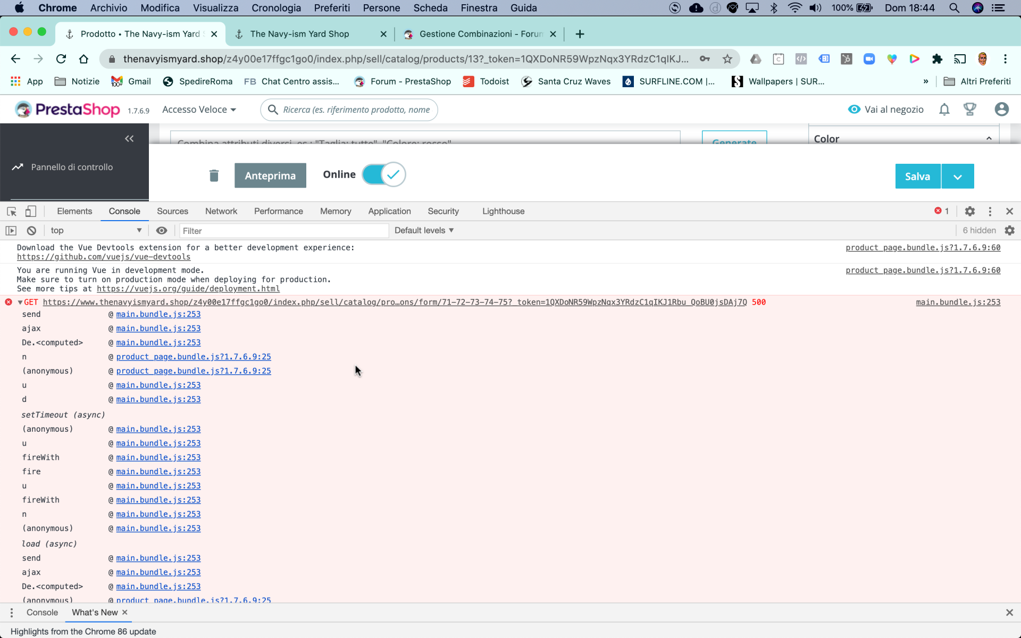Viewport: 1021px width, 638px height.
Task: Toggle the device toolbar icon
Action: 31,211
